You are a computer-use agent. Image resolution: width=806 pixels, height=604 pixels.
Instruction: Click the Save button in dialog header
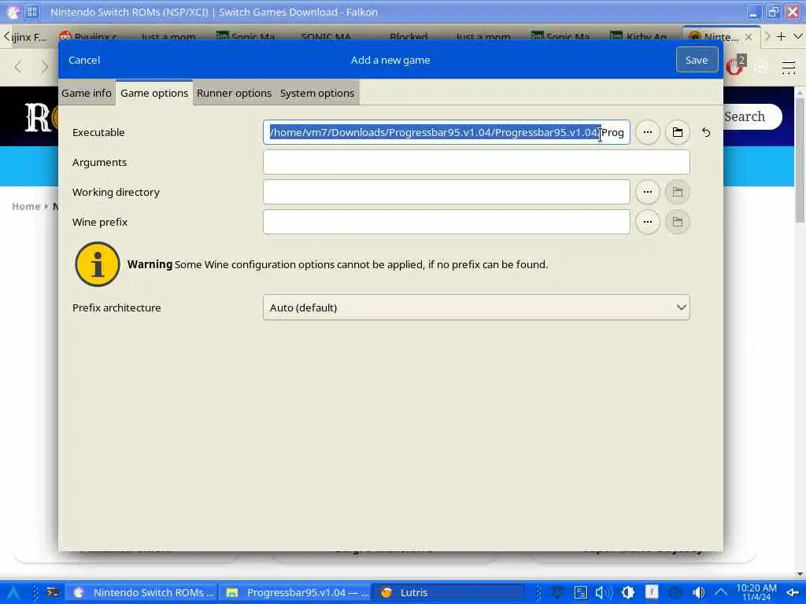click(697, 60)
